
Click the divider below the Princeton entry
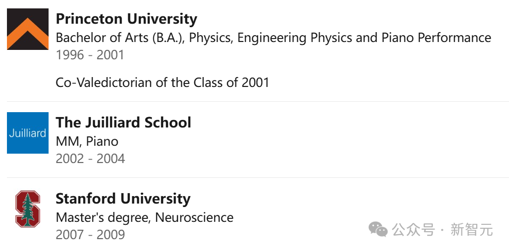pos(258,102)
